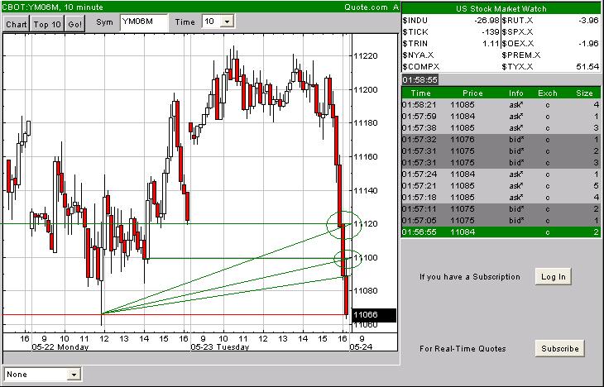Select $TYX.X in market watch

coord(518,67)
